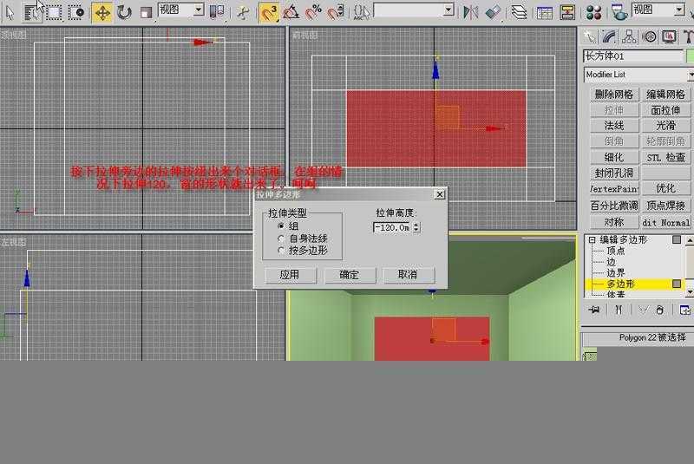Click the 顶点焊接 modifier button

[665, 206]
